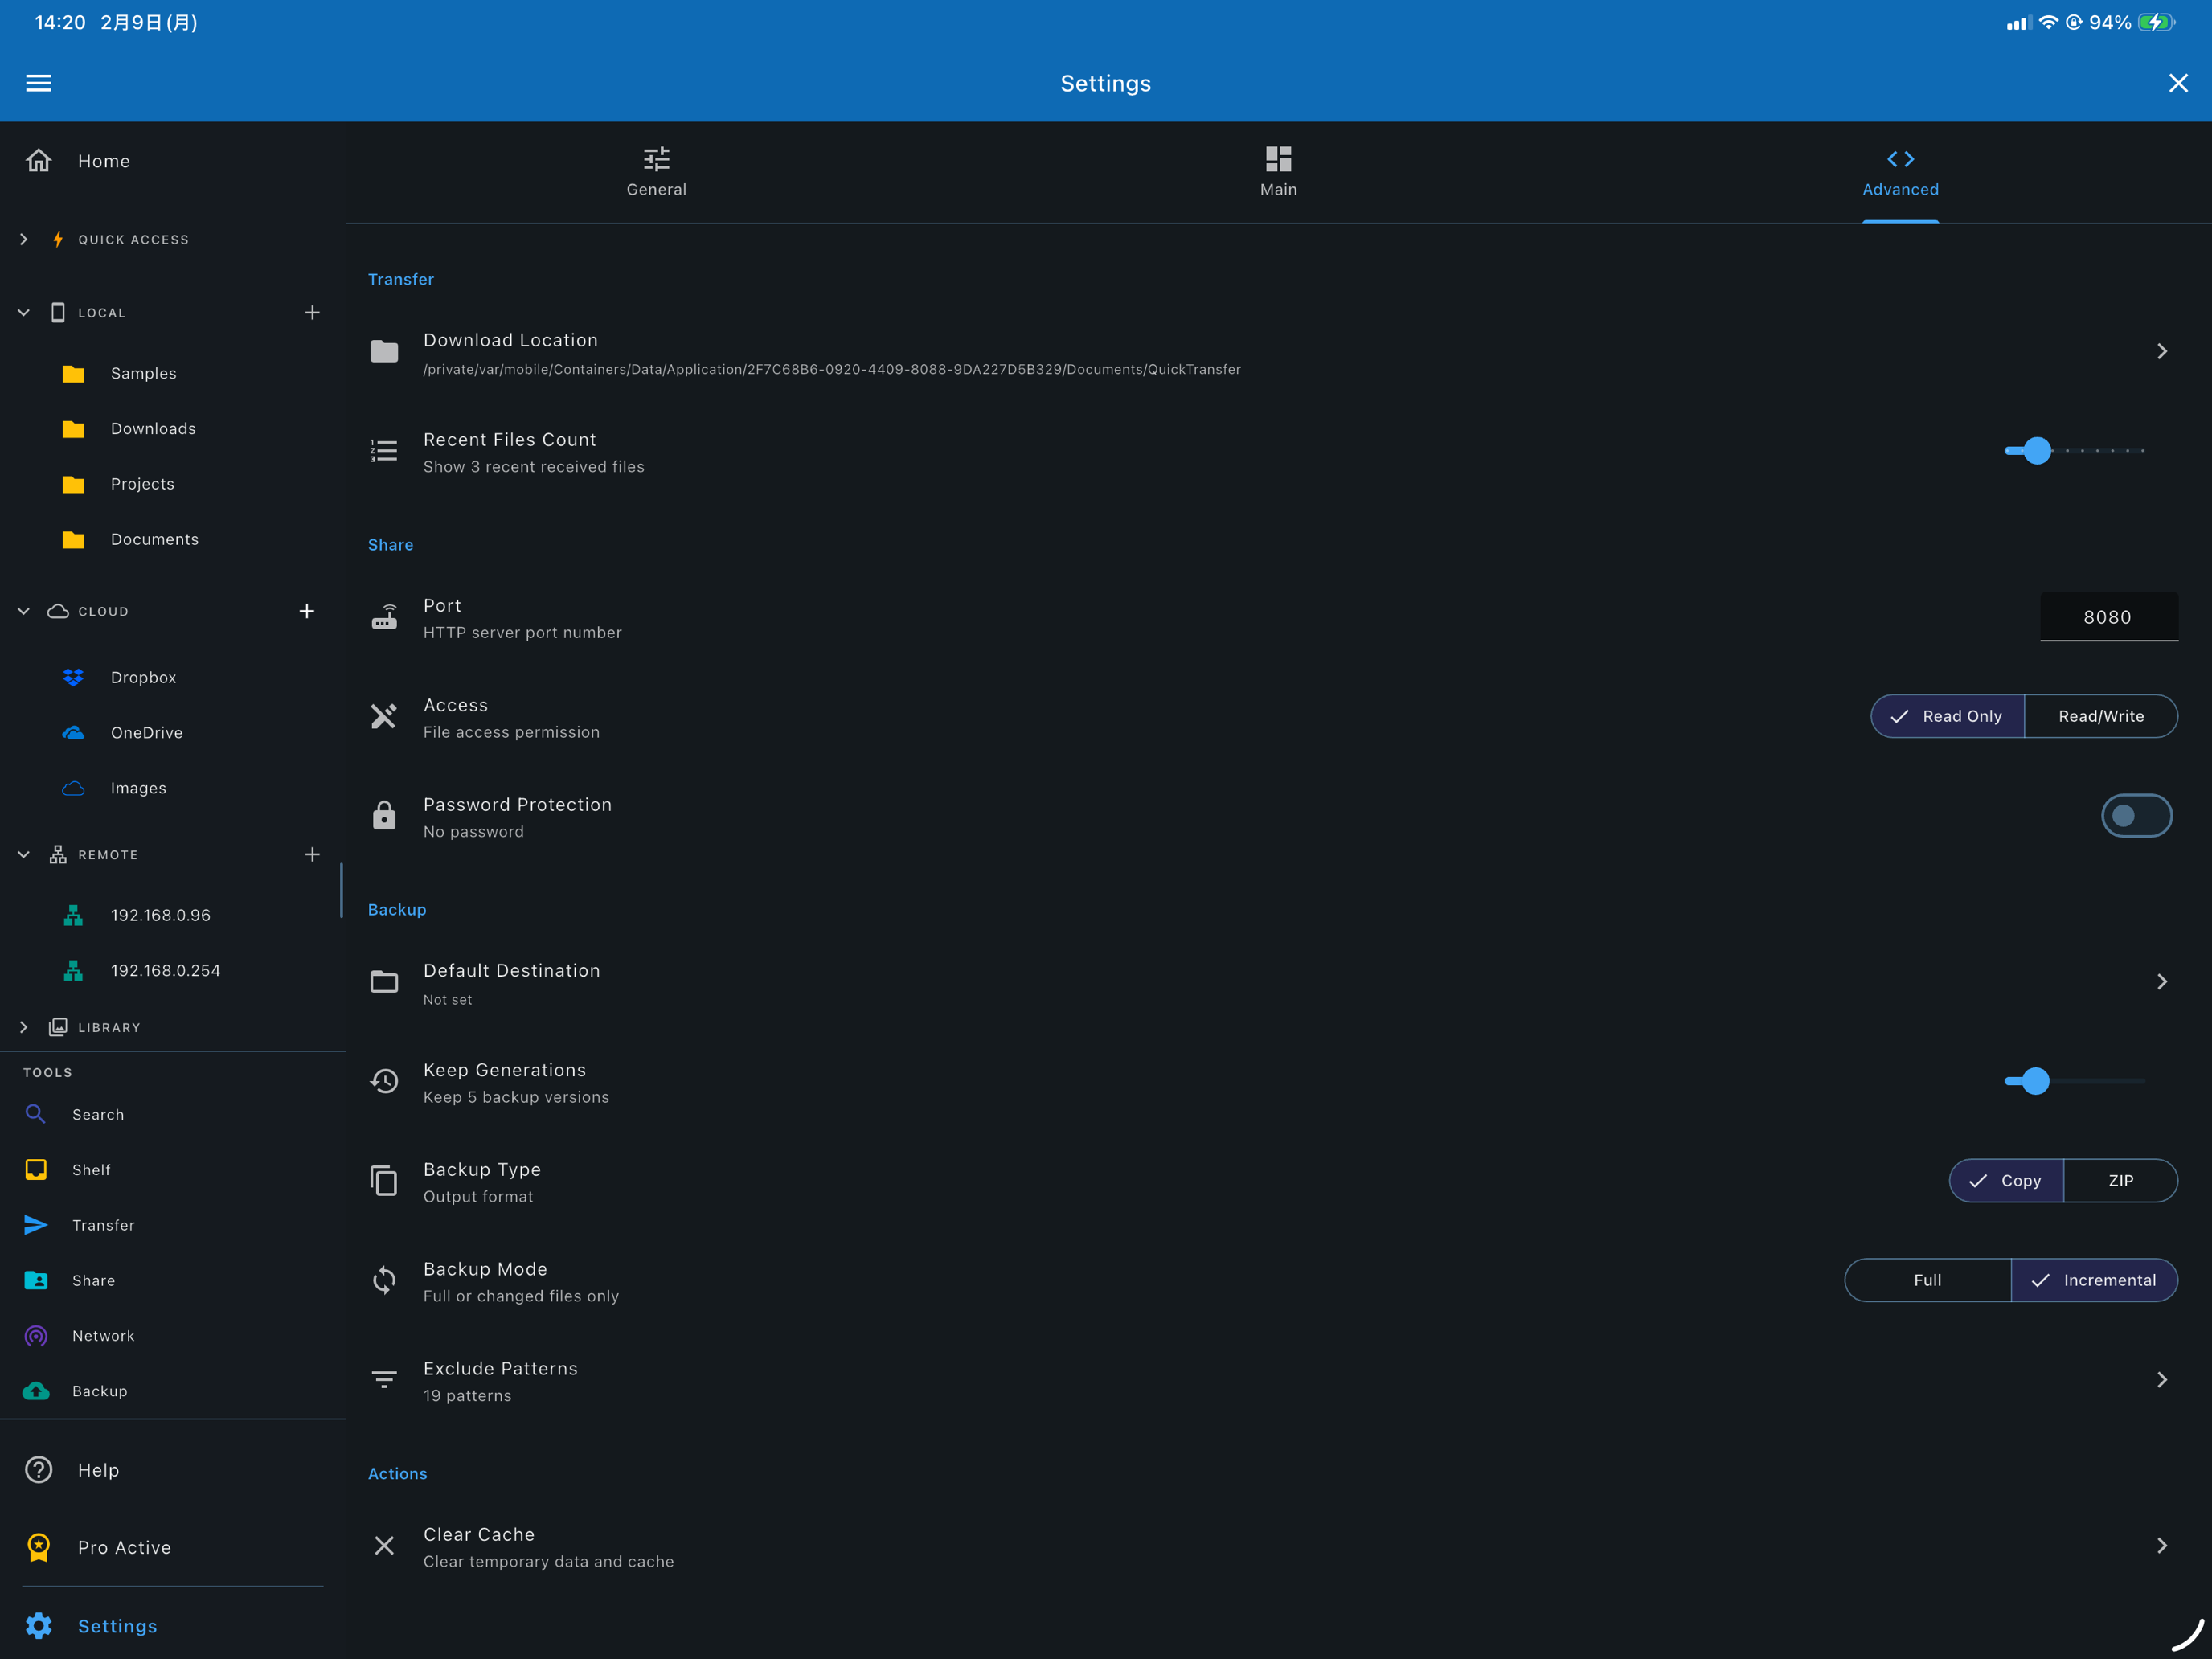Screen dimensions: 2212x1659
Task: Open the Network tool
Action: click(104, 1335)
